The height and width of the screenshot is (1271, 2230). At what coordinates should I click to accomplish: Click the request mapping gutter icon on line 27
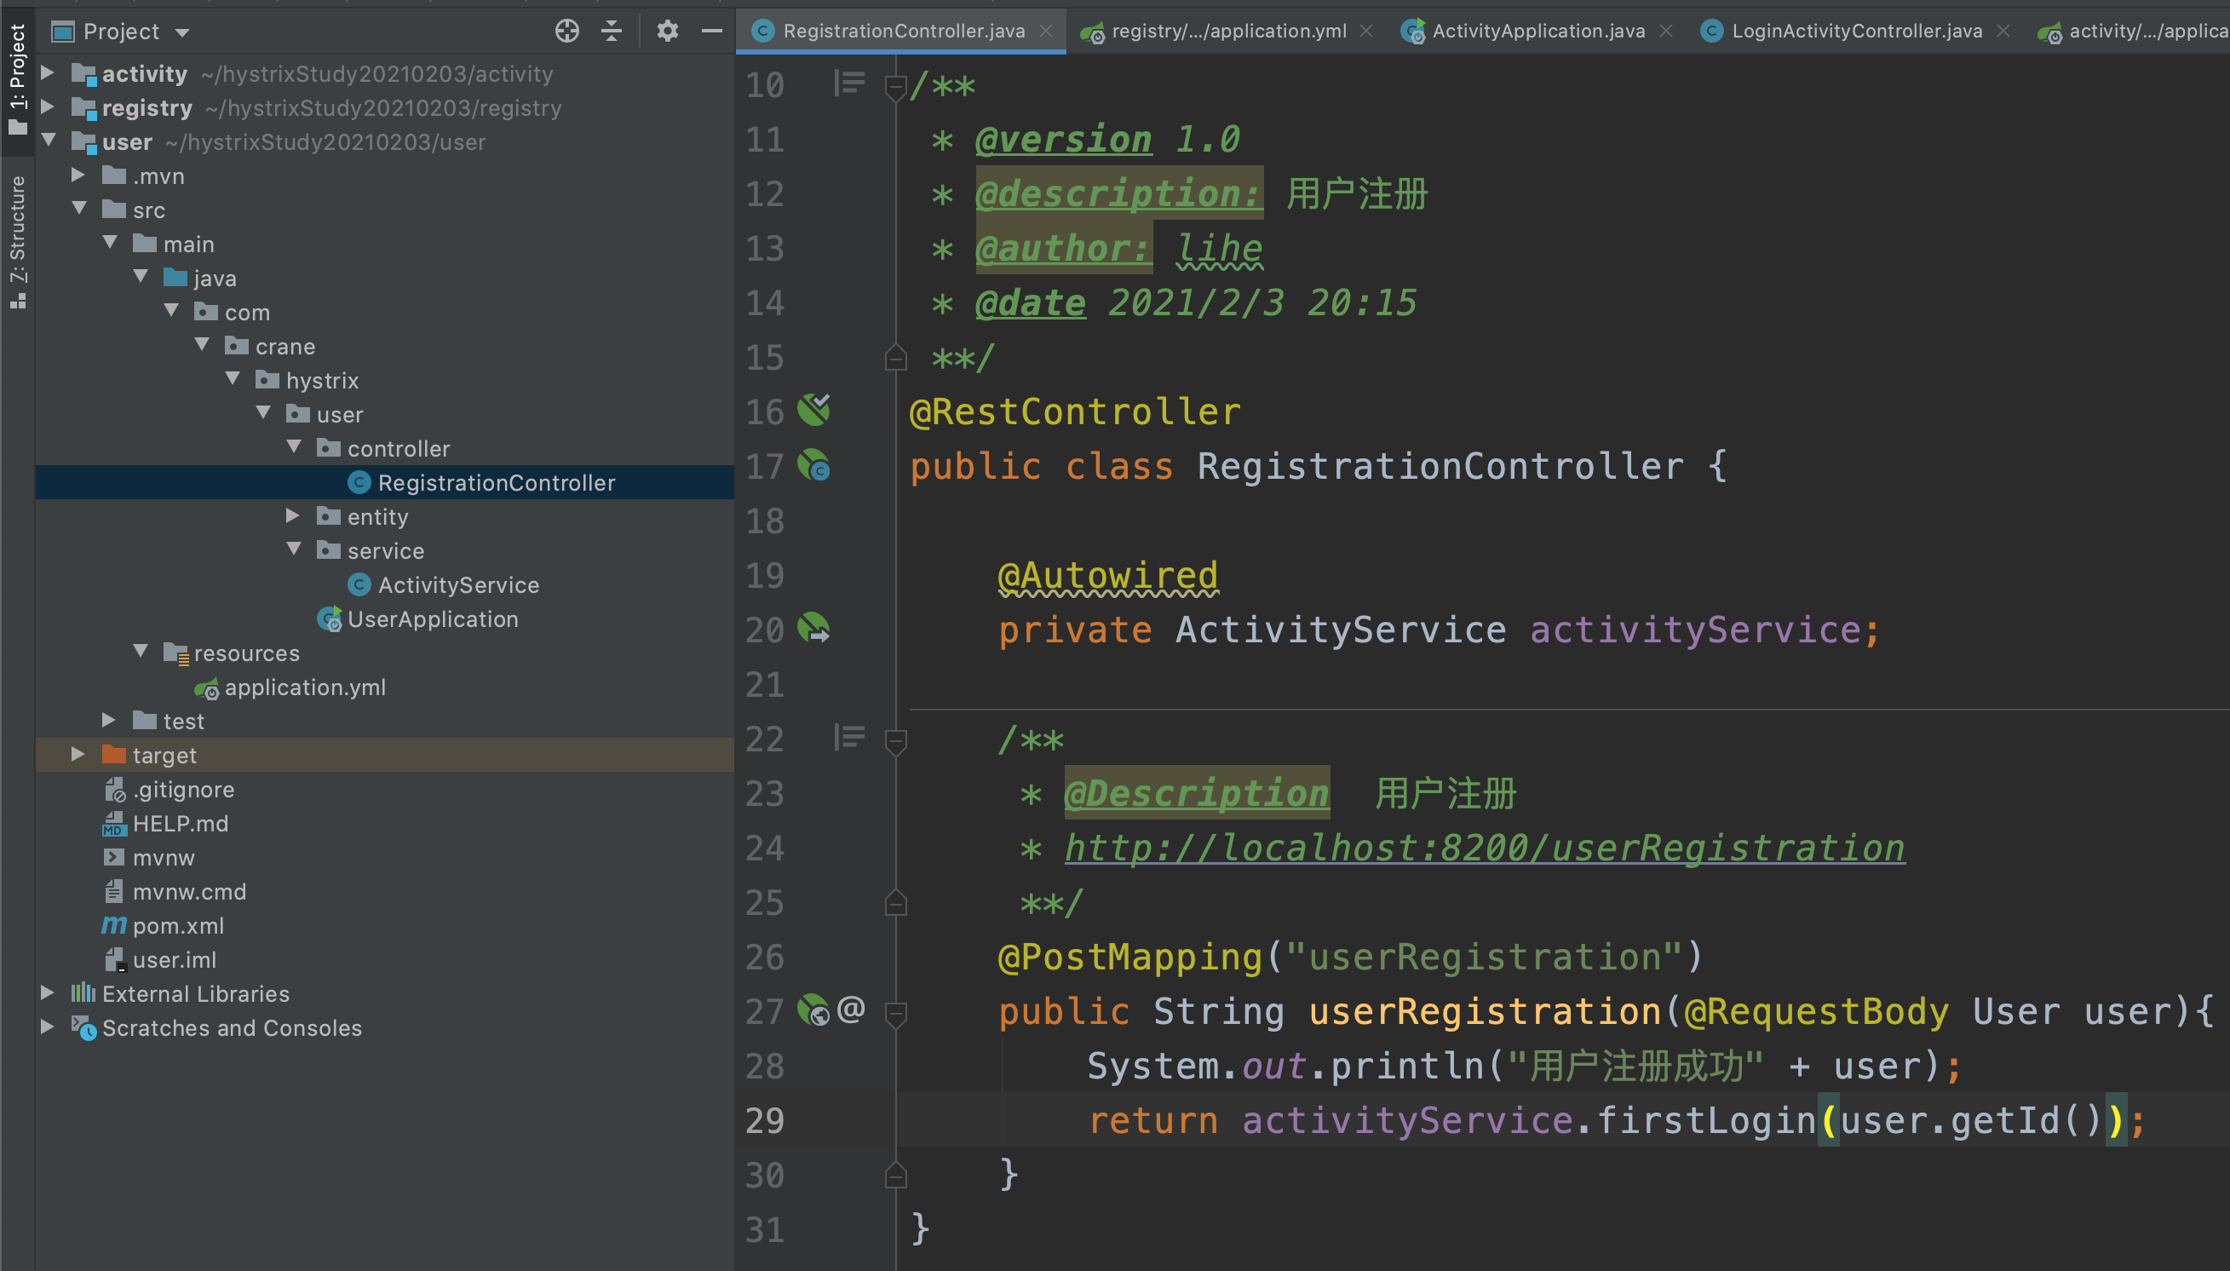tap(813, 1010)
